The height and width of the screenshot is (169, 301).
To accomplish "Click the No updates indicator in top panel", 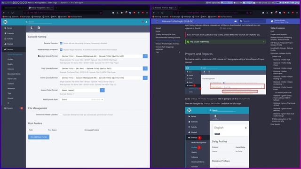I will click(213, 3).
